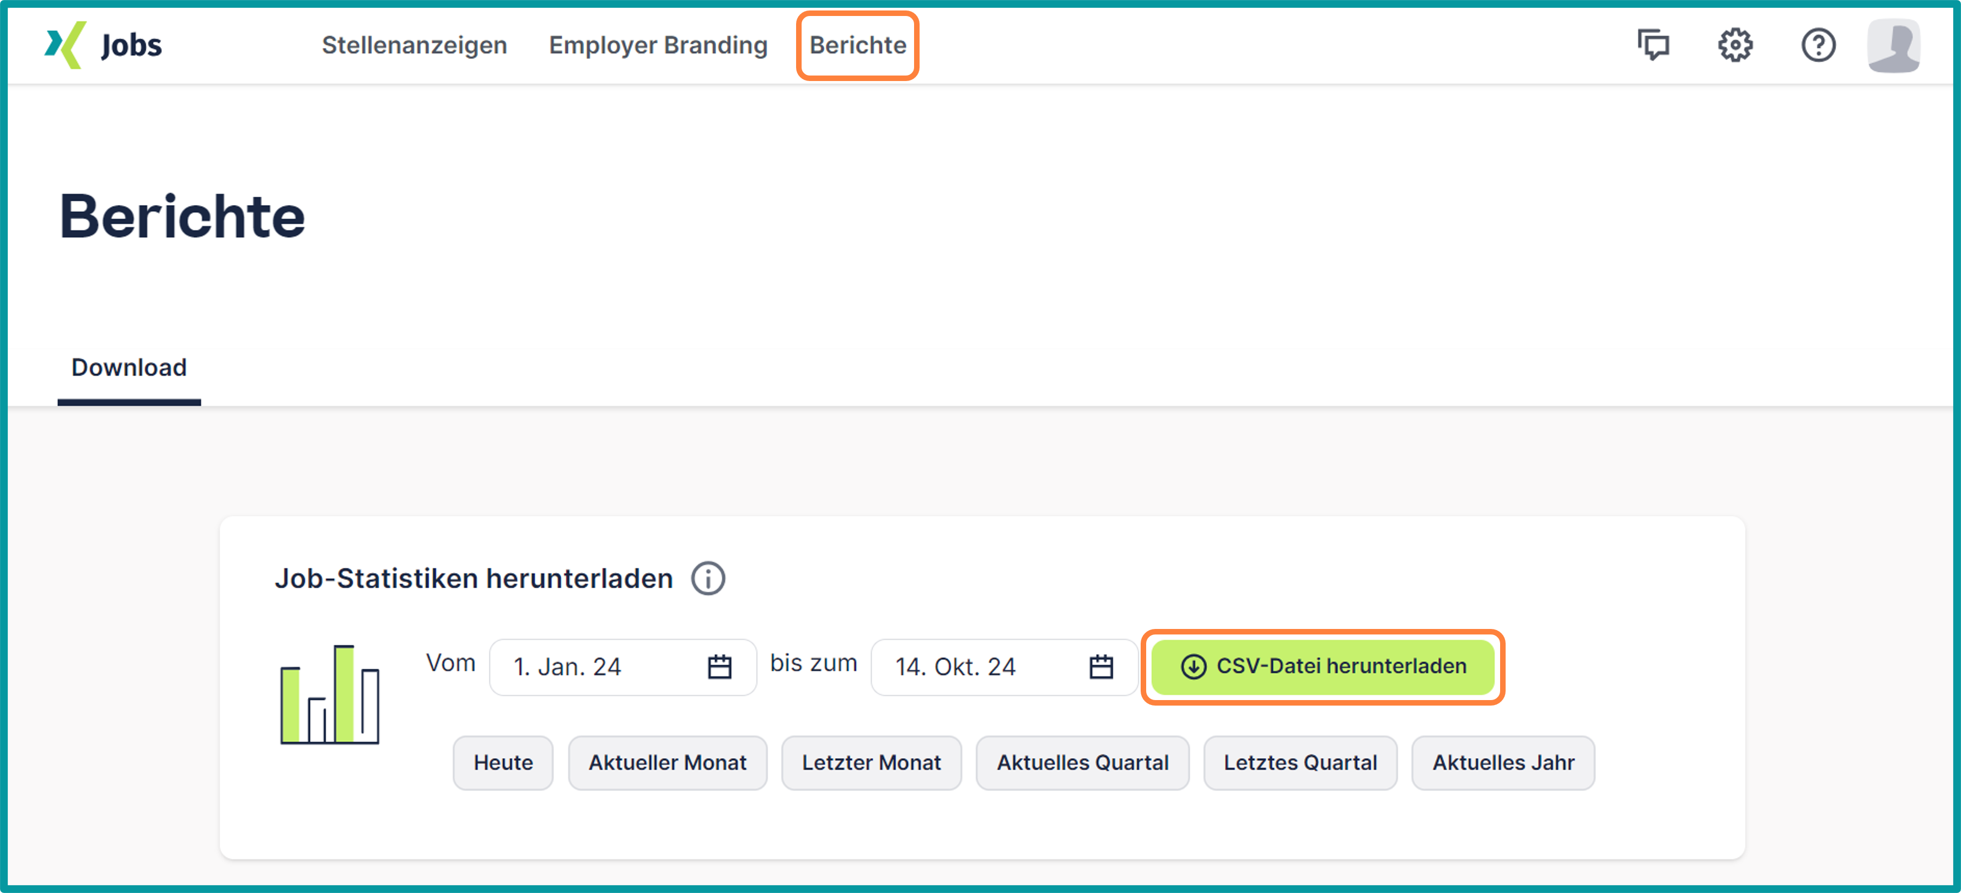Pick Letztes Quartal range

tap(1299, 762)
